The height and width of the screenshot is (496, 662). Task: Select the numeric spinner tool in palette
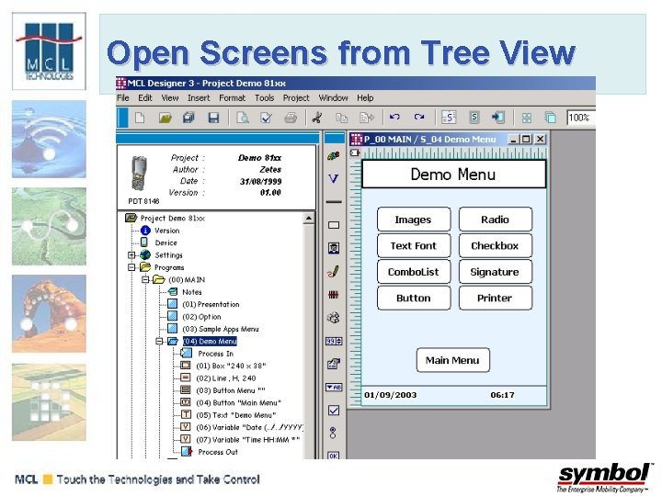coord(334,341)
